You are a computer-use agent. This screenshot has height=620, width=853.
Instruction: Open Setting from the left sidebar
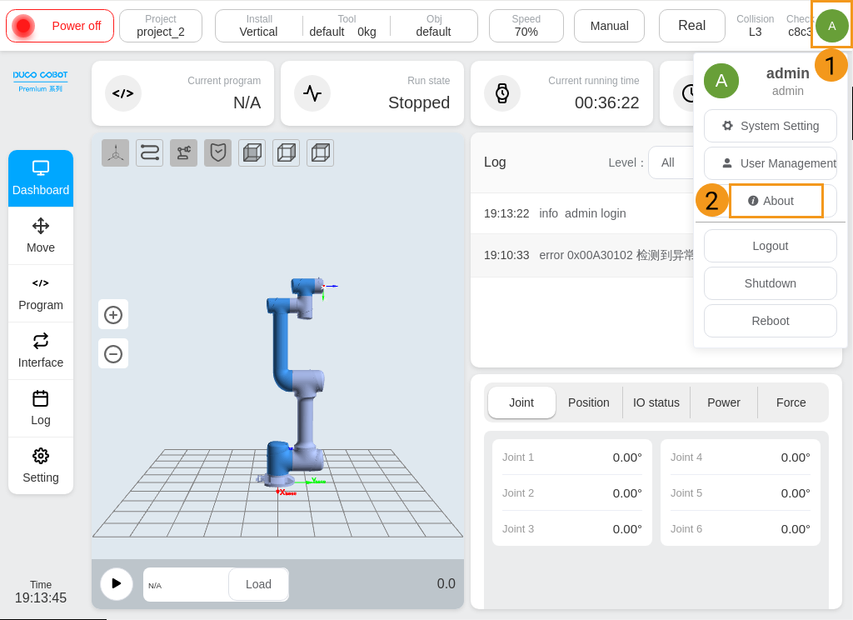[41, 466]
